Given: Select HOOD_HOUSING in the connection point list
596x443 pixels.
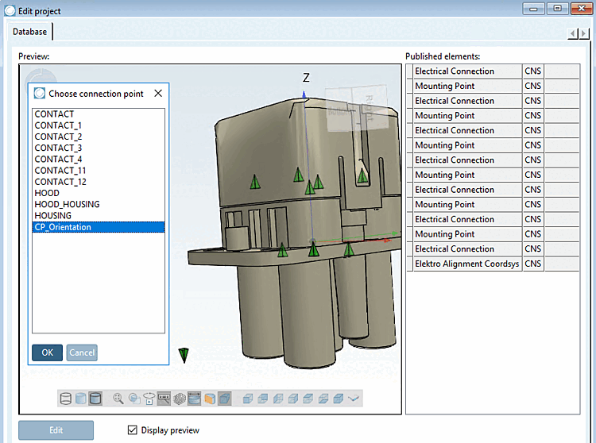Looking at the screenshot, I should (x=67, y=204).
